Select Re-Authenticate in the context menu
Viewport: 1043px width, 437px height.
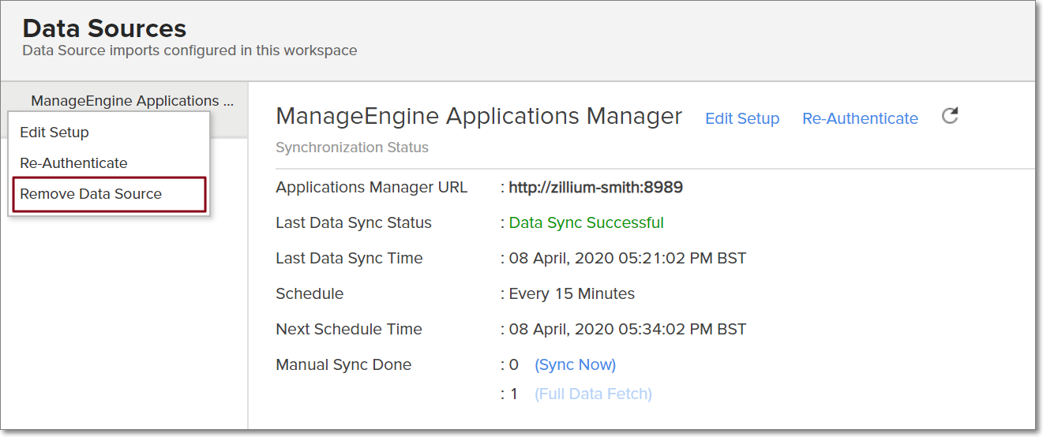point(73,162)
